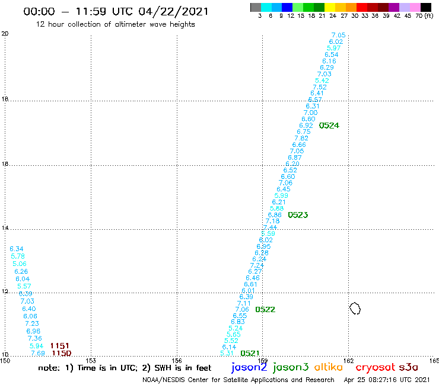Select the yellow swatch in the color scale
The height and width of the screenshot is (385, 439).
point(329,7)
